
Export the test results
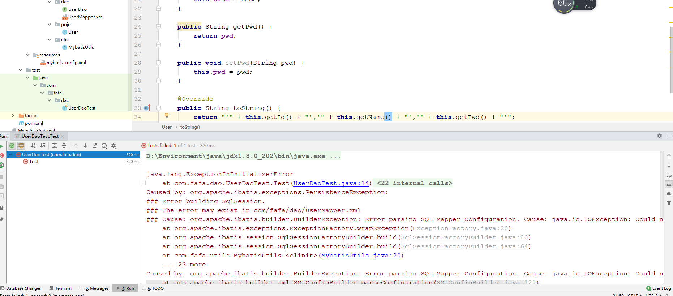pyautogui.click(x=95, y=146)
